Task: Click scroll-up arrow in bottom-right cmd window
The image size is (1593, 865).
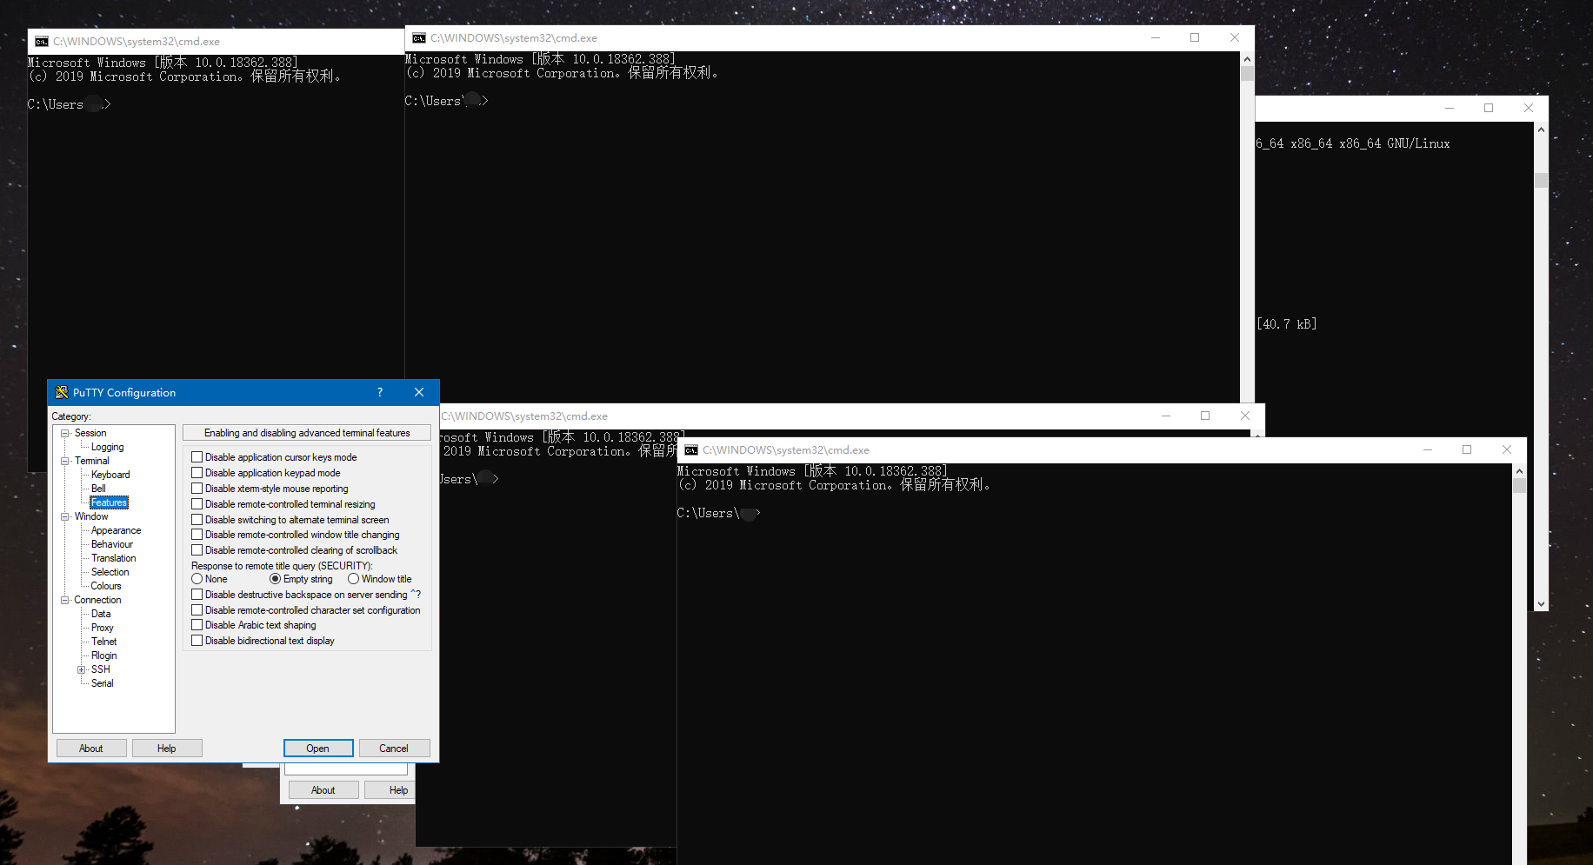Action: coord(1519,471)
